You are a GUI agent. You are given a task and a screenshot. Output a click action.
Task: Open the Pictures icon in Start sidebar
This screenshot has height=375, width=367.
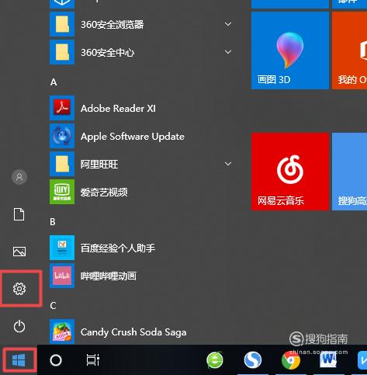tap(19, 252)
